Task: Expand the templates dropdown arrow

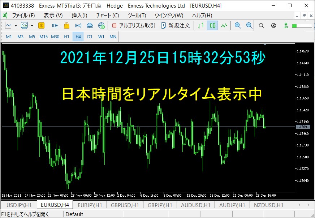Action: [32, 26]
